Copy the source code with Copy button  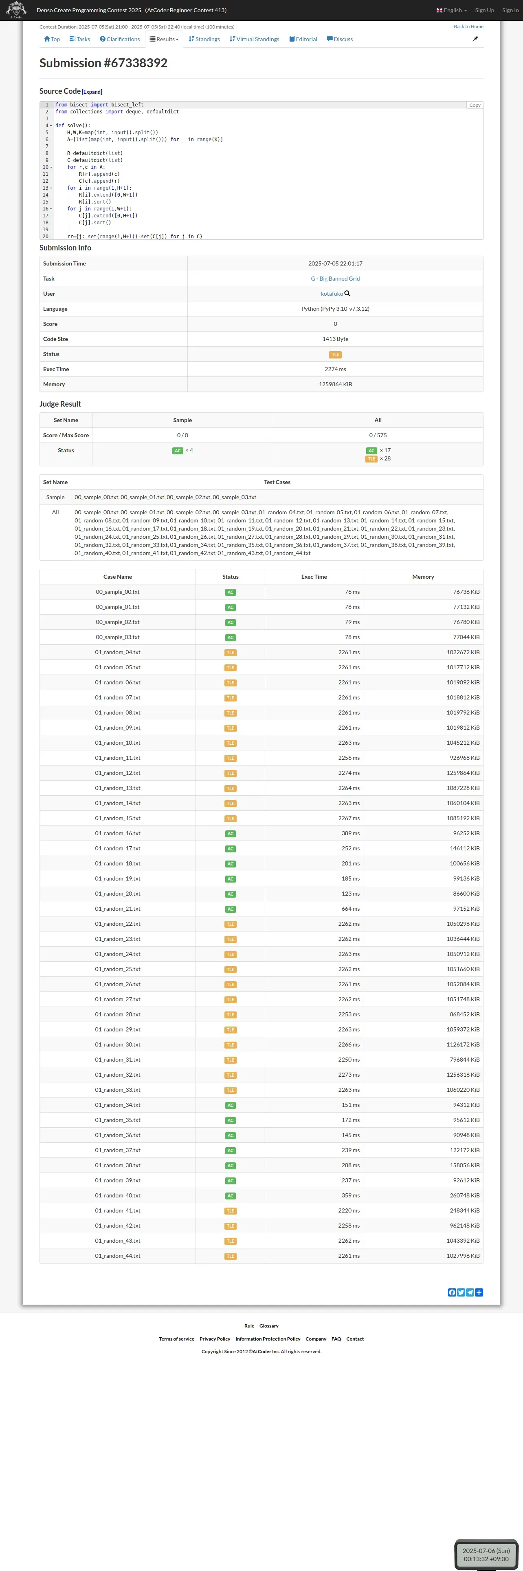[475, 106]
